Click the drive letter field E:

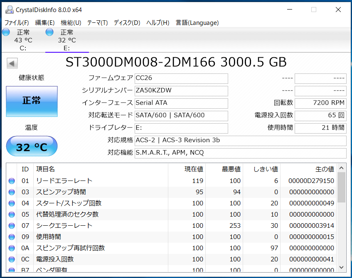pos(181,128)
